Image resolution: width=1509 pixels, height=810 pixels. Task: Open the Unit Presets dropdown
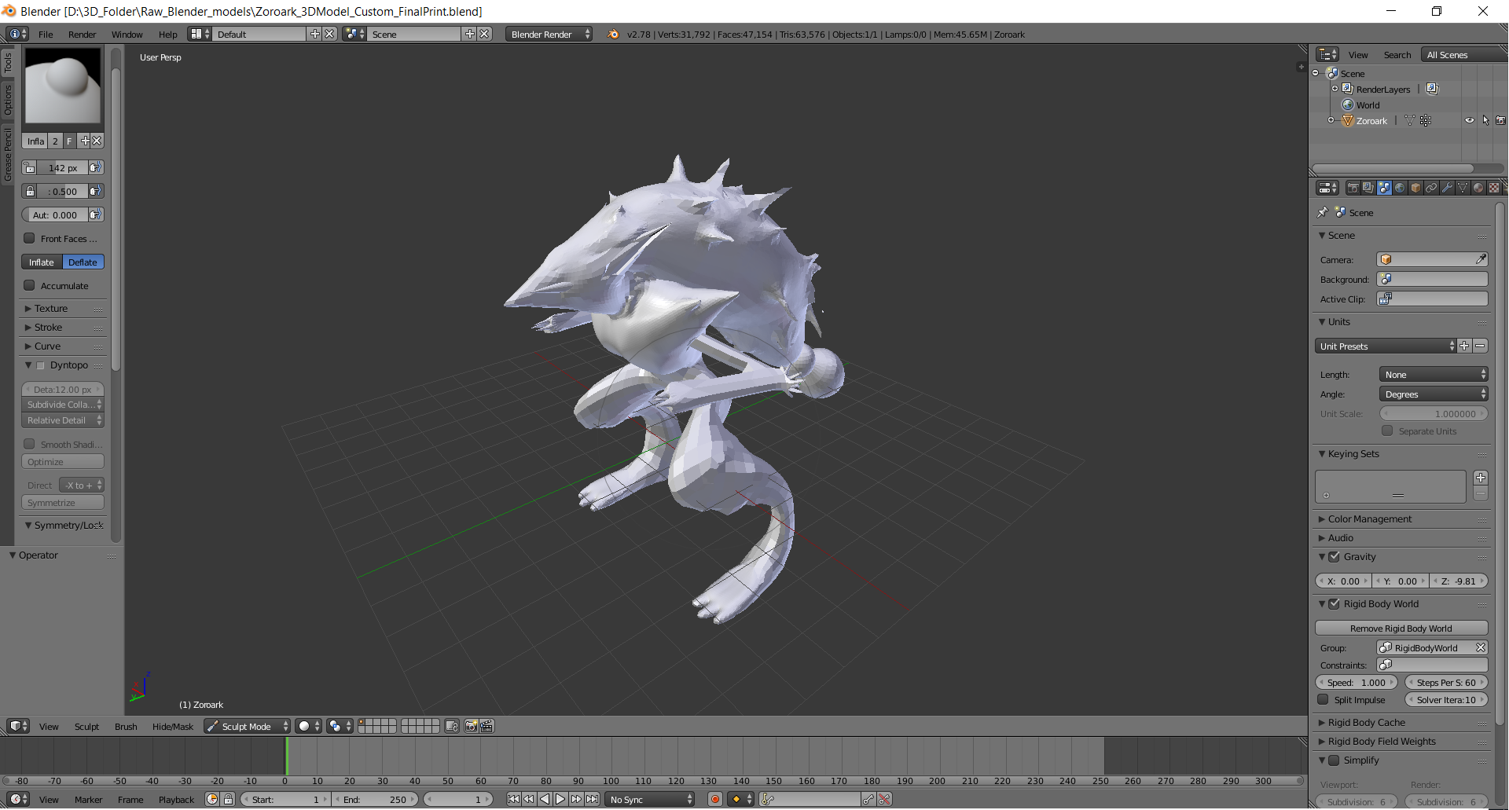(1386, 346)
